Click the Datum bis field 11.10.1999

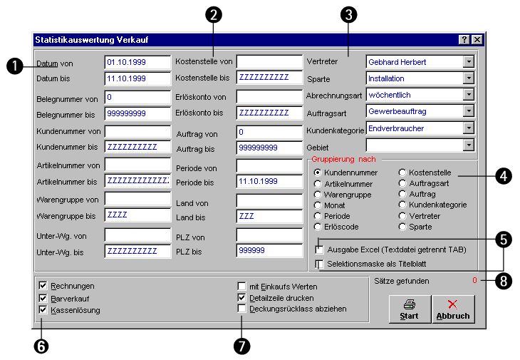pyautogui.click(x=137, y=78)
